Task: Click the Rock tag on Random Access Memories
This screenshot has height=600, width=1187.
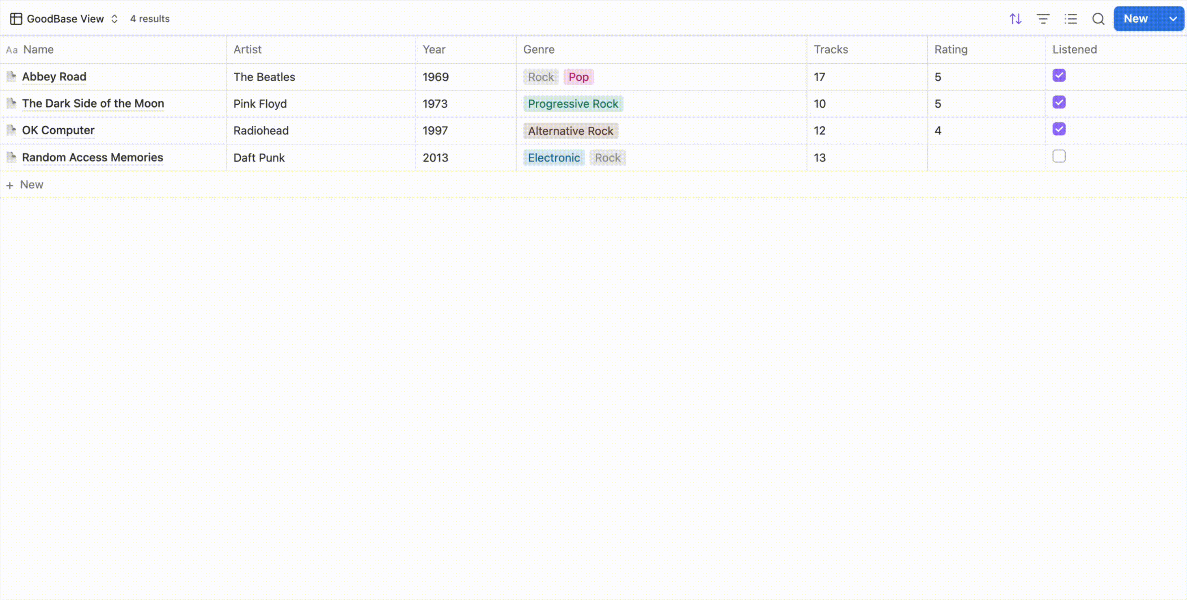Action: coord(608,158)
